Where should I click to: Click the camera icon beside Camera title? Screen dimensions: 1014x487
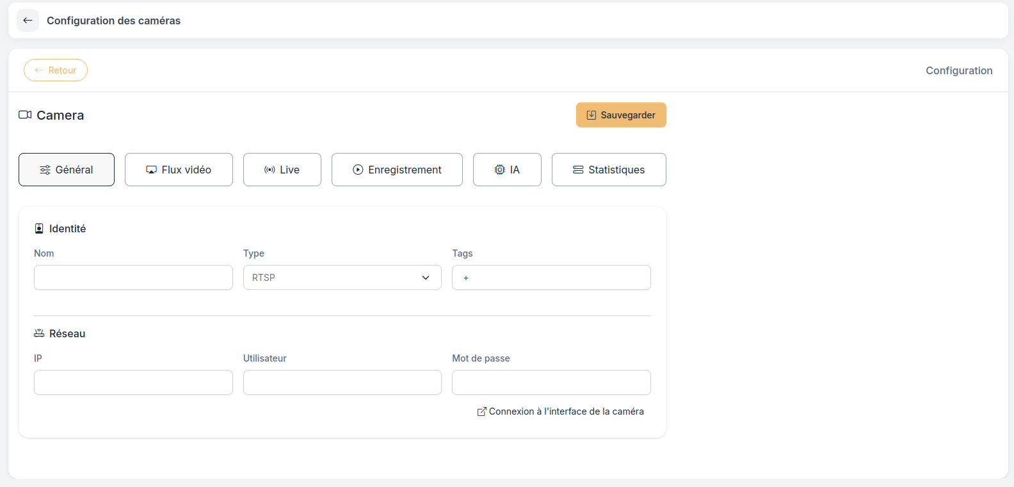coord(25,115)
